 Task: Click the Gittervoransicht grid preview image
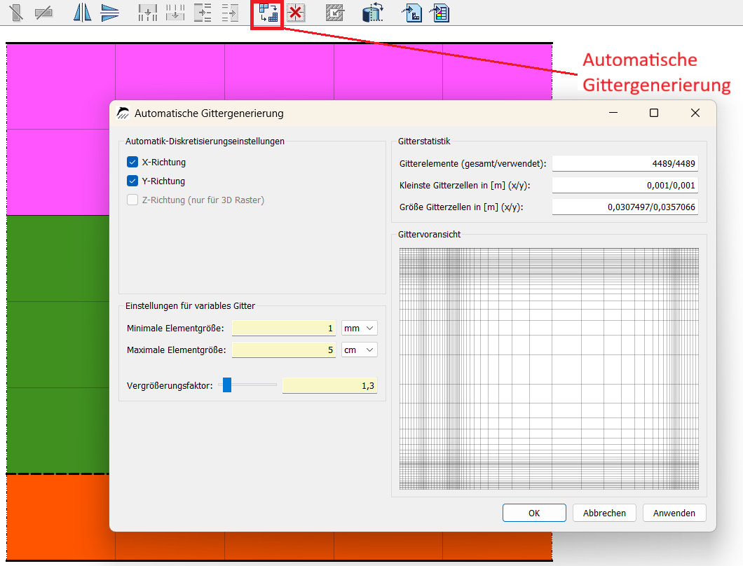[x=549, y=368]
